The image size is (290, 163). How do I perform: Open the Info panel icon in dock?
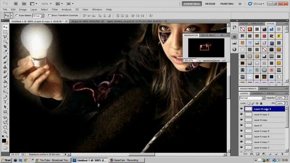pos(234,49)
